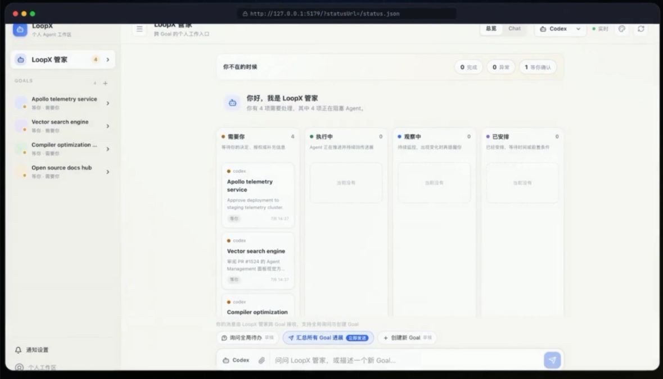Viewport: 663px width, 379px height.
Task: Click the LoopX robot logo icon
Action: pos(20,30)
